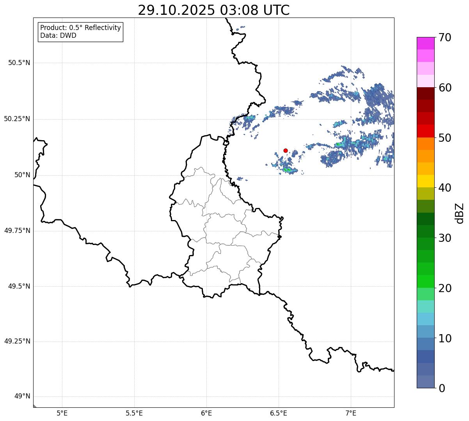This screenshot has width=469, height=421.
Task: Click the 7°E longitude label
Action: pyautogui.click(x=351, y=413)
